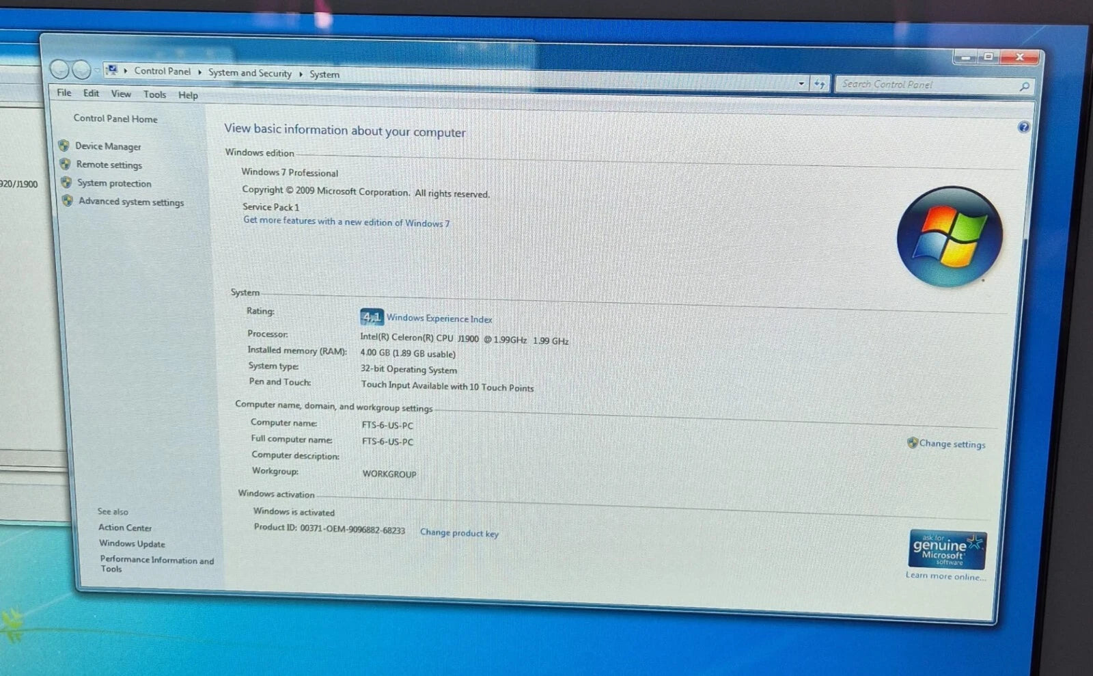Click the shield icon beside System protection
Image resolution: width=1093 pixels, height=676 pixels.
pyautogui.click(x=66, y=182)
